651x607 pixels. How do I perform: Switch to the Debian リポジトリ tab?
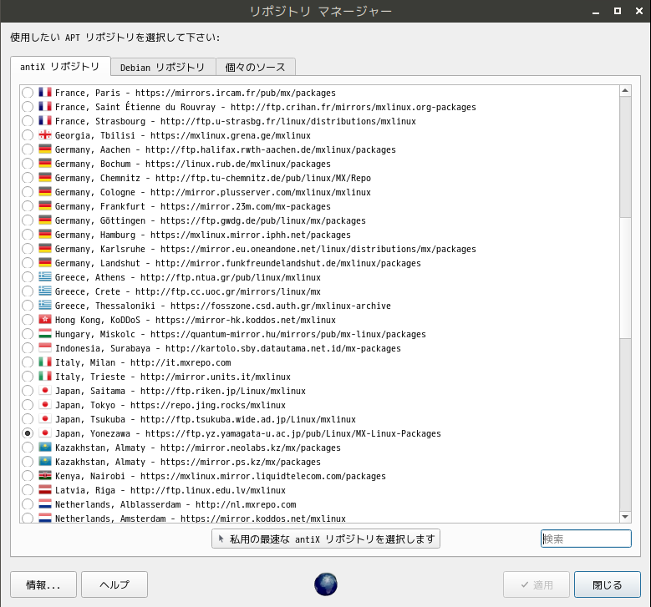coord(163,68)
